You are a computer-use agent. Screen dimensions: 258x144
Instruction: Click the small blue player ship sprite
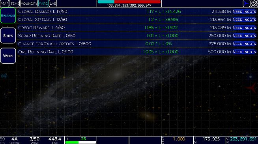tap(4, 76)
